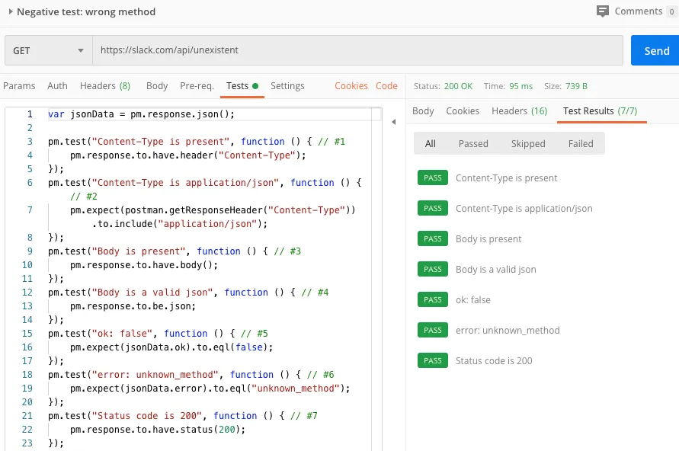Click the 'error: unknown_method' test result
679x451 pixels.
(x=508, y=330)
